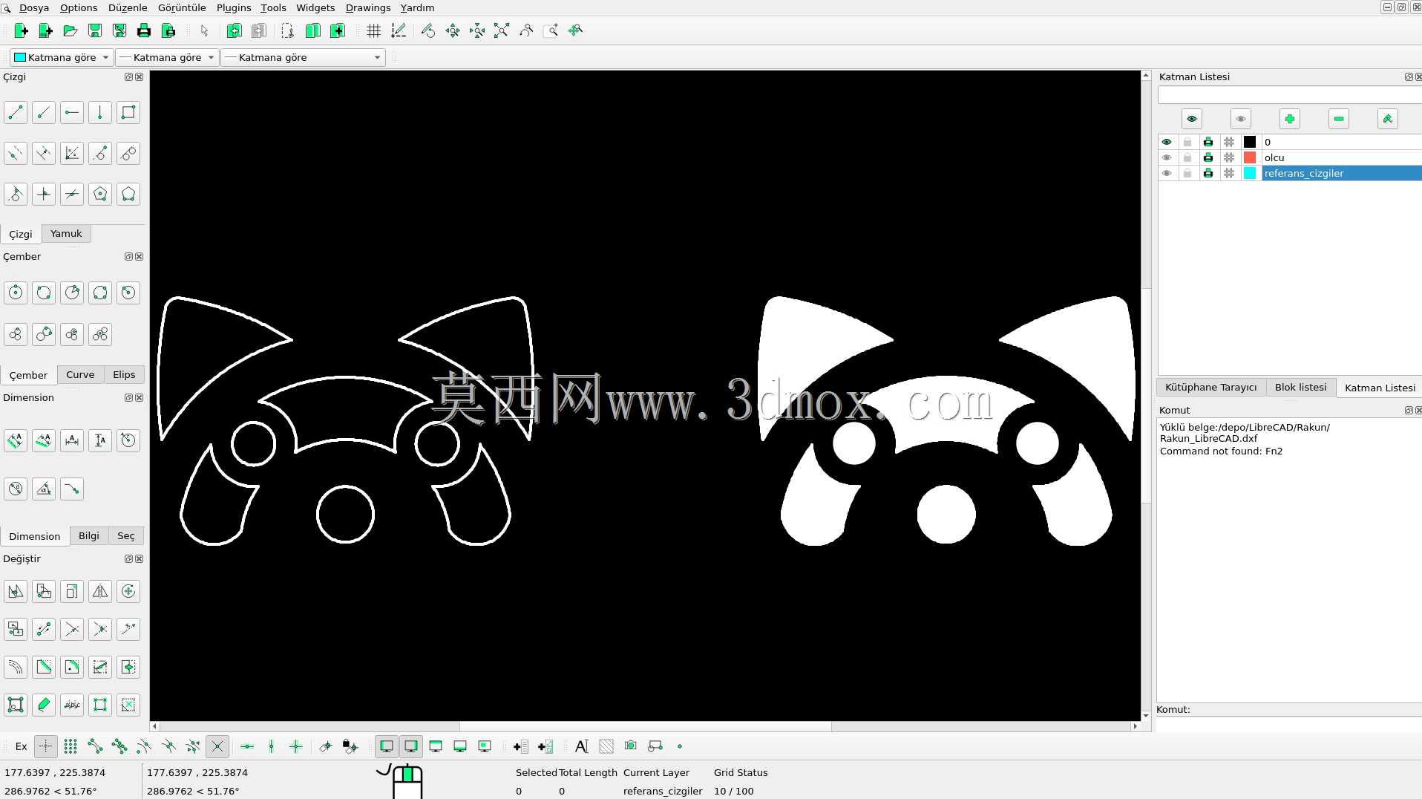
Task: Click the red color swatch of olcu layer
Action: point(1250,157)
